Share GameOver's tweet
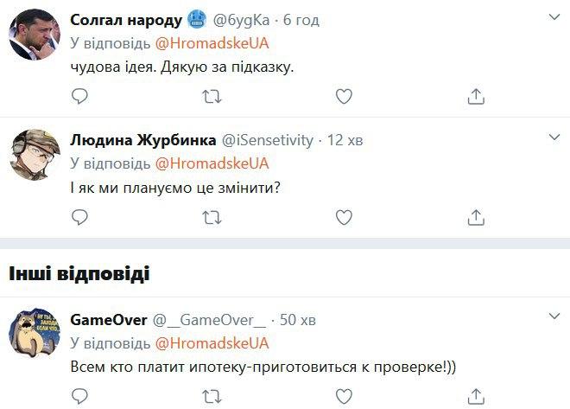This screenshot has width=570, height=409. tap(475, 396)
